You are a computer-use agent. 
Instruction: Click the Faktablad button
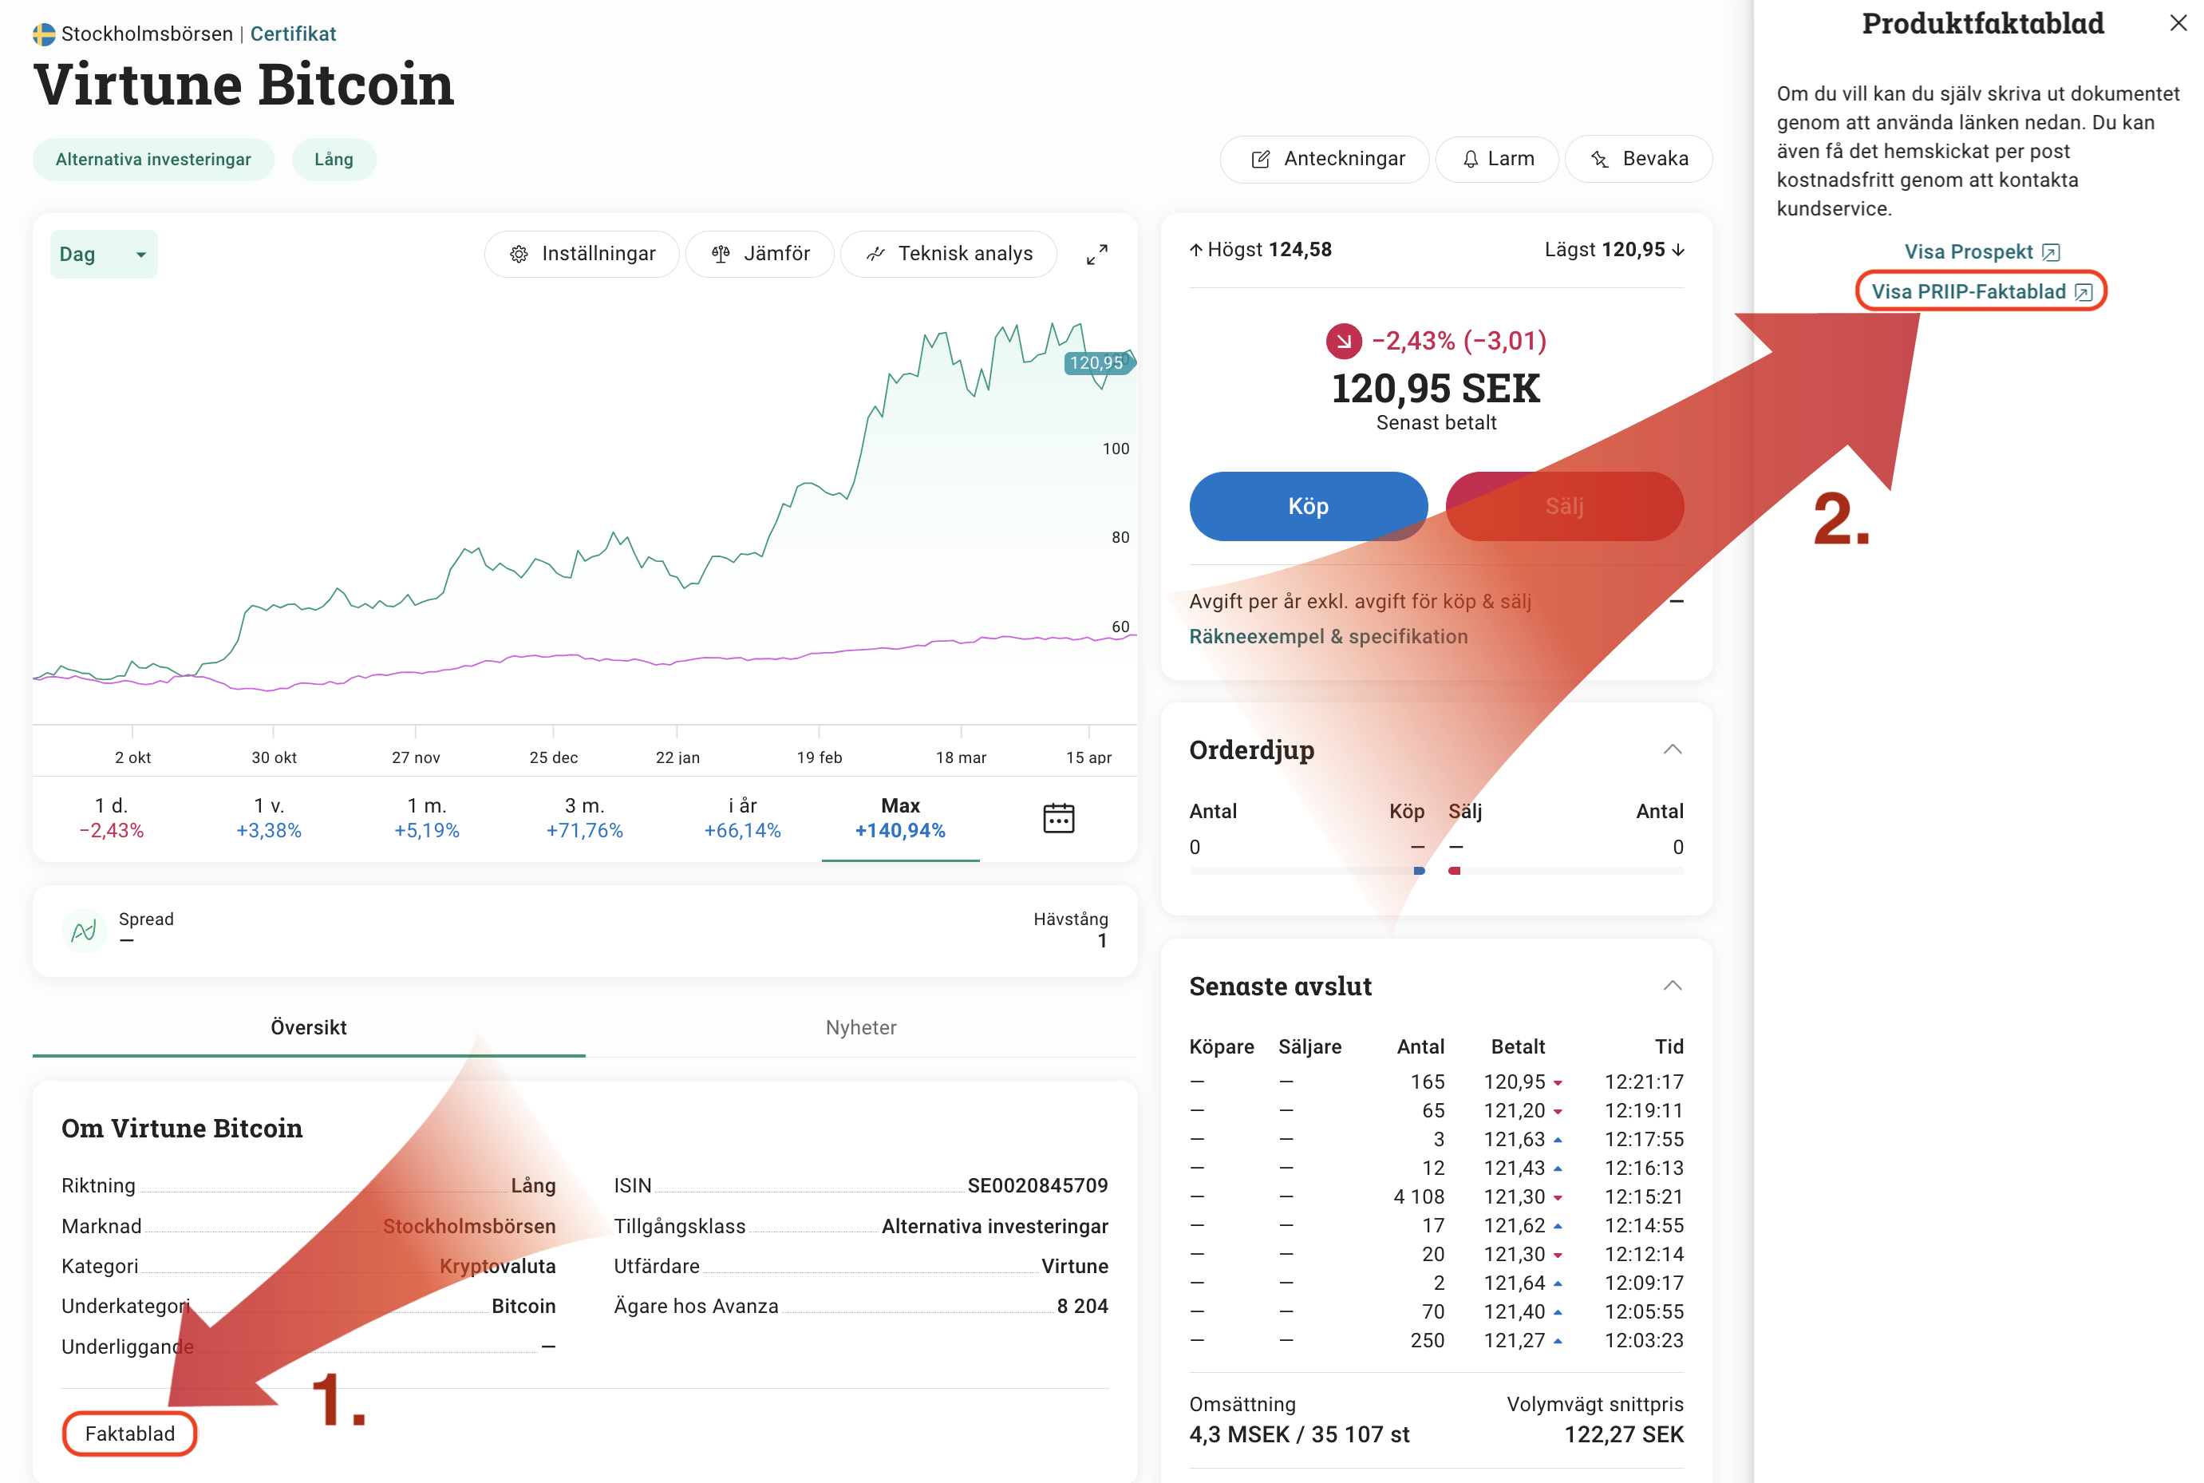point(129,1433)
